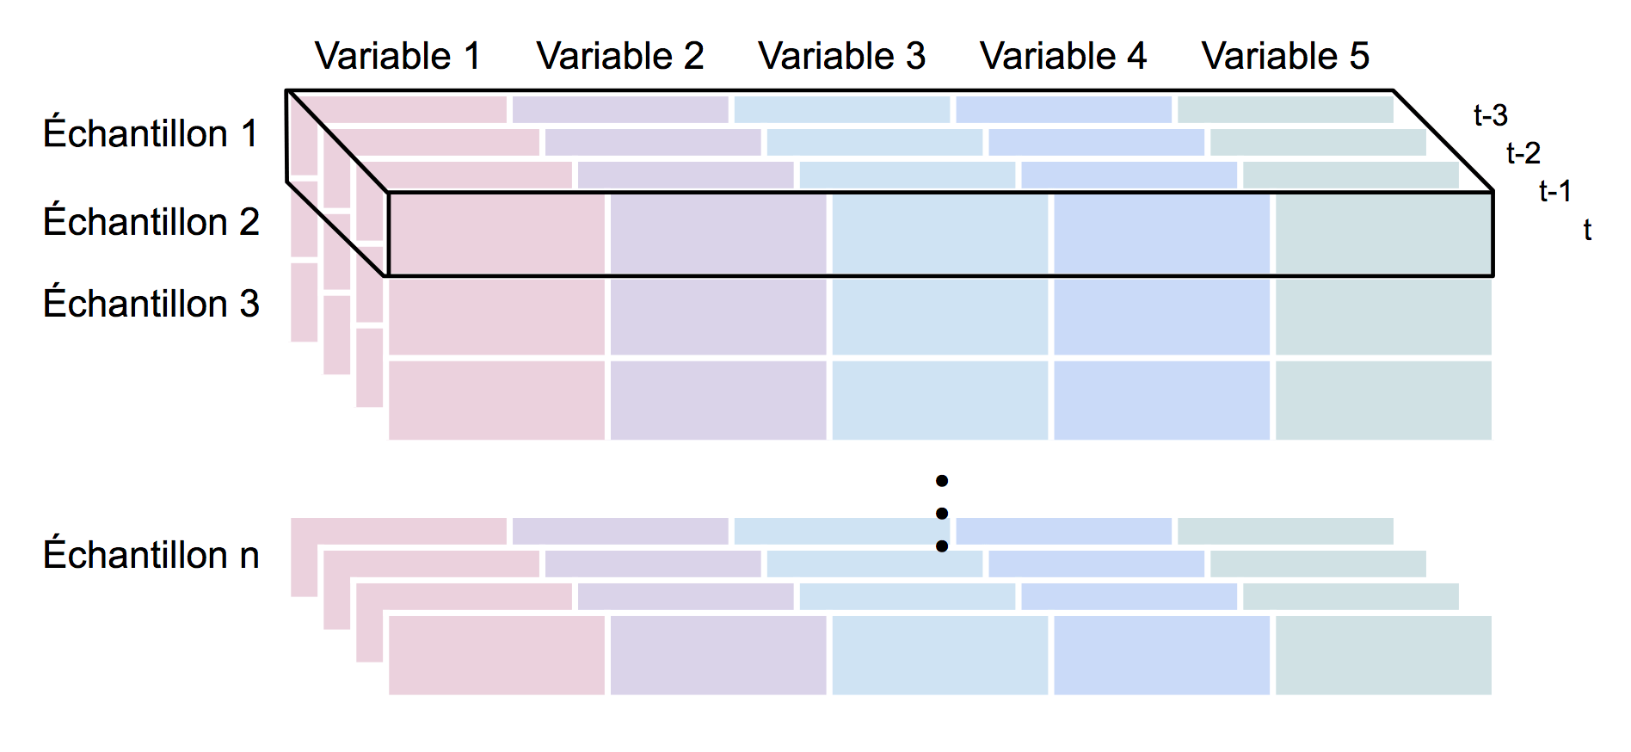Click the Variable 1 column header
This screenshot has width=1631, height=752.
[x=397, y=57]
